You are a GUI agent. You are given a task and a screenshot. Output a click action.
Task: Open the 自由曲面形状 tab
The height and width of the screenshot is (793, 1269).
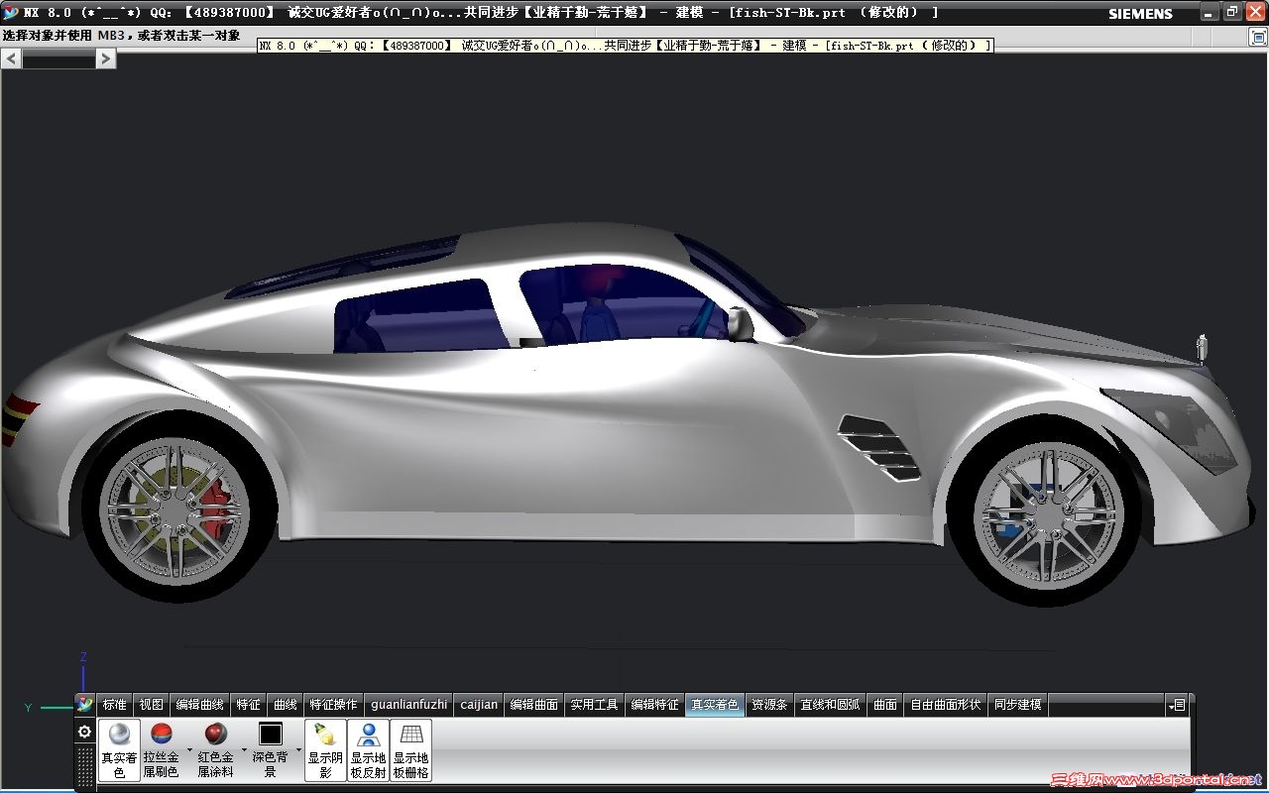[946, 705]
